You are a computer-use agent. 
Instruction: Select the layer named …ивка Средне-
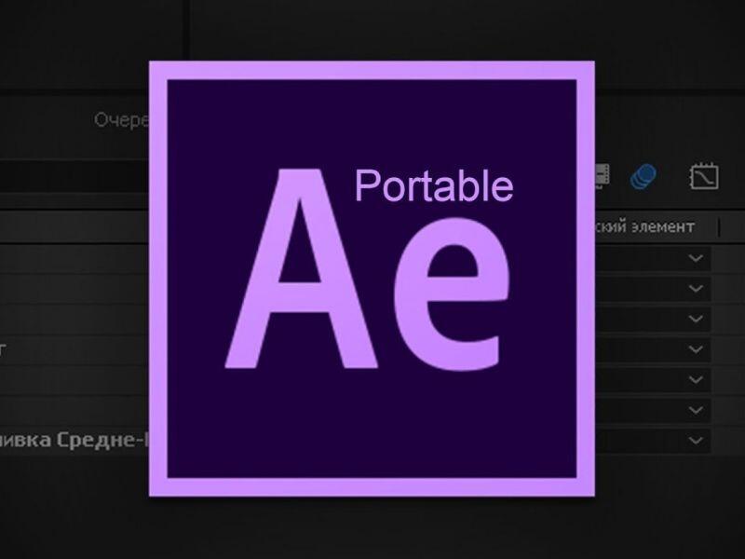[x=74, y=440]
